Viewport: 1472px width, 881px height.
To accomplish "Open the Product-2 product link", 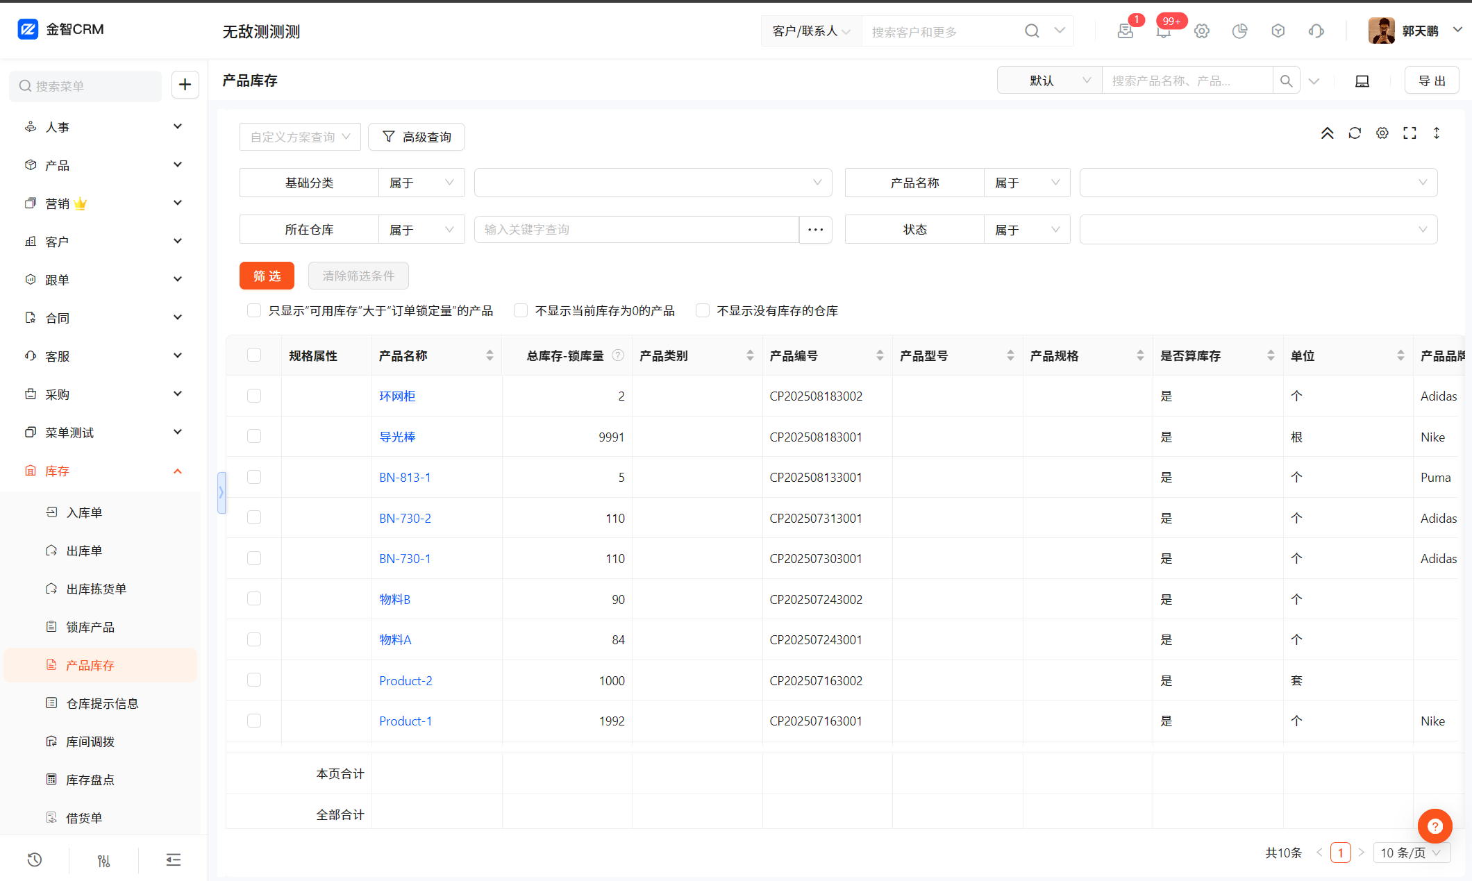I will [405, 680].
